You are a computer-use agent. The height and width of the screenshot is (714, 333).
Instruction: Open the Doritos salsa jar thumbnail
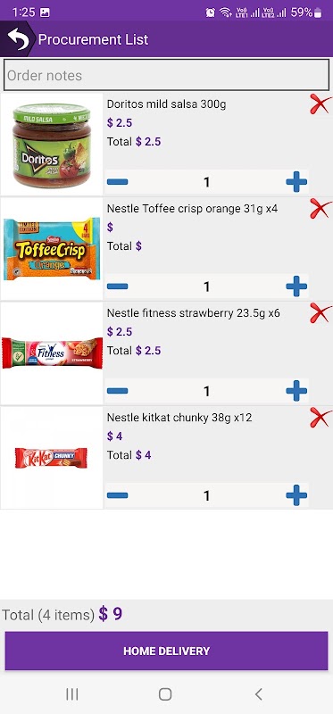click(52, 145)
